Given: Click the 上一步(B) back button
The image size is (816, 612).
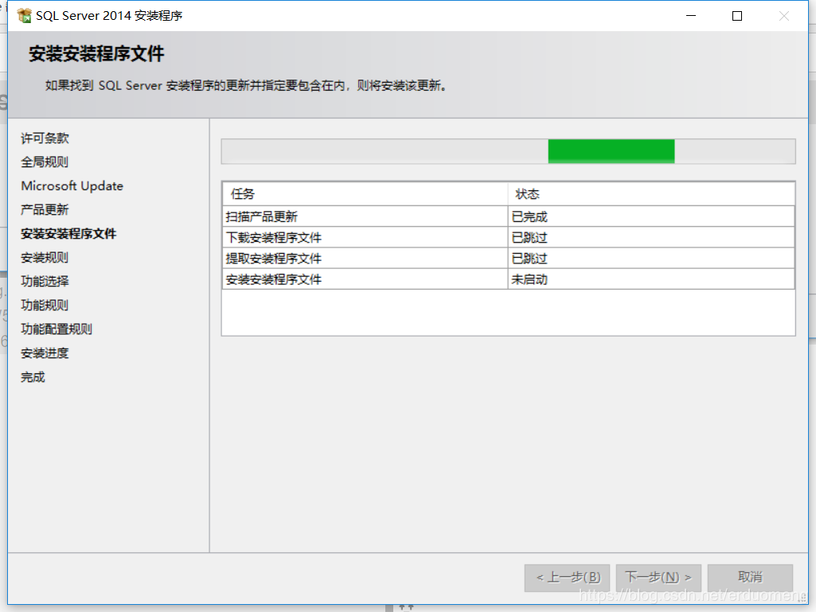Looking at the screenshot, I should click(568, 578).
